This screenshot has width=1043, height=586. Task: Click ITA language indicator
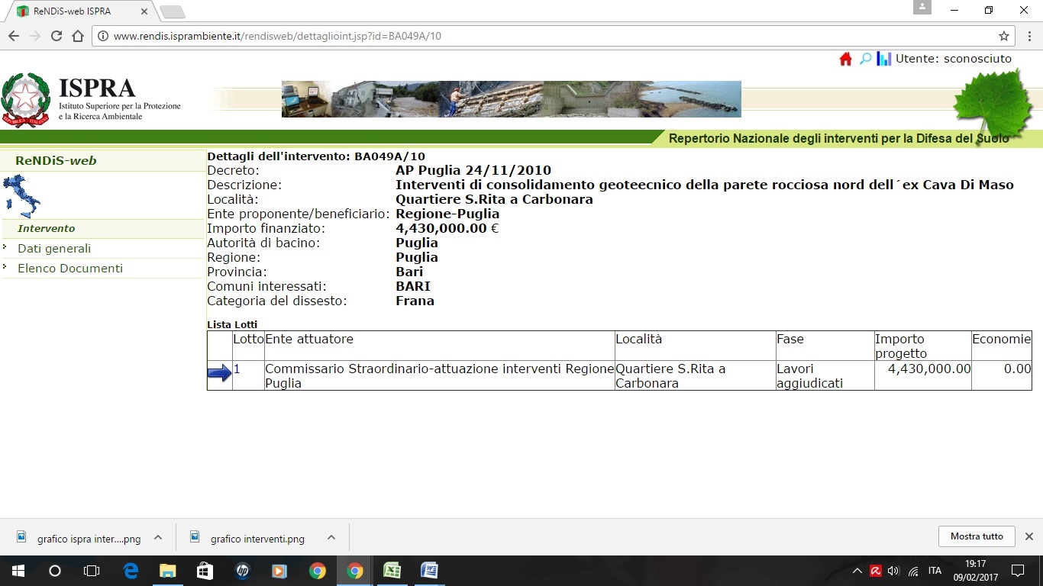(x=935, y=571)
